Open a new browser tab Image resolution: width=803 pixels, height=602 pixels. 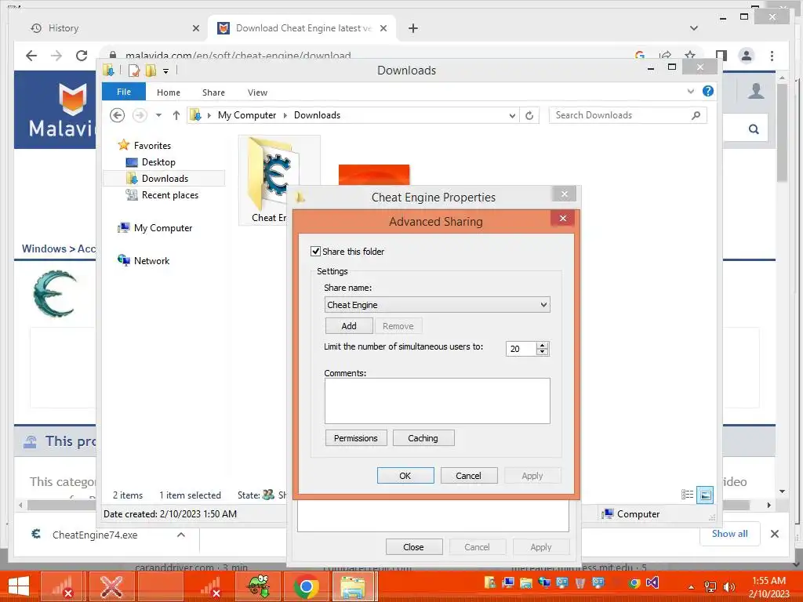[412, 28]
